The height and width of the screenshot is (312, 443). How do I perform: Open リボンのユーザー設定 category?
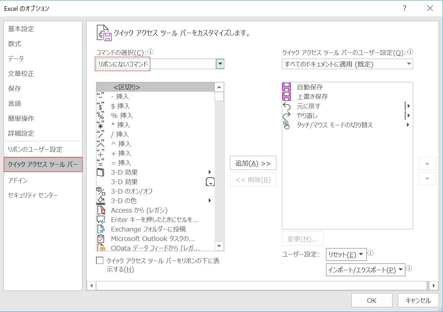(x=43, y=149)
